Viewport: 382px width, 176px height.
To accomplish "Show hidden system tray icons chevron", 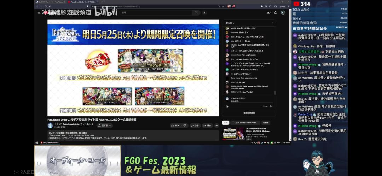I will pyautogui.click(x=253, y=143).
